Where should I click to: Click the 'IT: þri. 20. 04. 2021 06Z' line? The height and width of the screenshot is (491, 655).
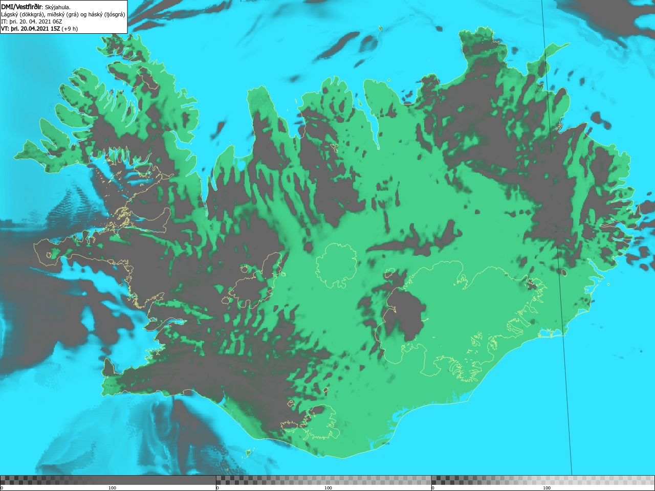(32, 21)
